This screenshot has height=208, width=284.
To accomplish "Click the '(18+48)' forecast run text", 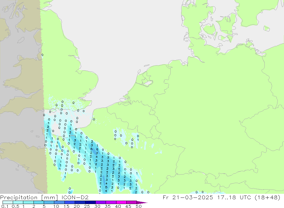I will point(267,198).
